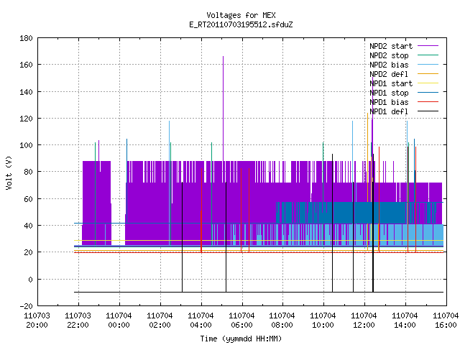
Task: Click the black NPD1 defl baseline at -10
Action: click(259, 292)
